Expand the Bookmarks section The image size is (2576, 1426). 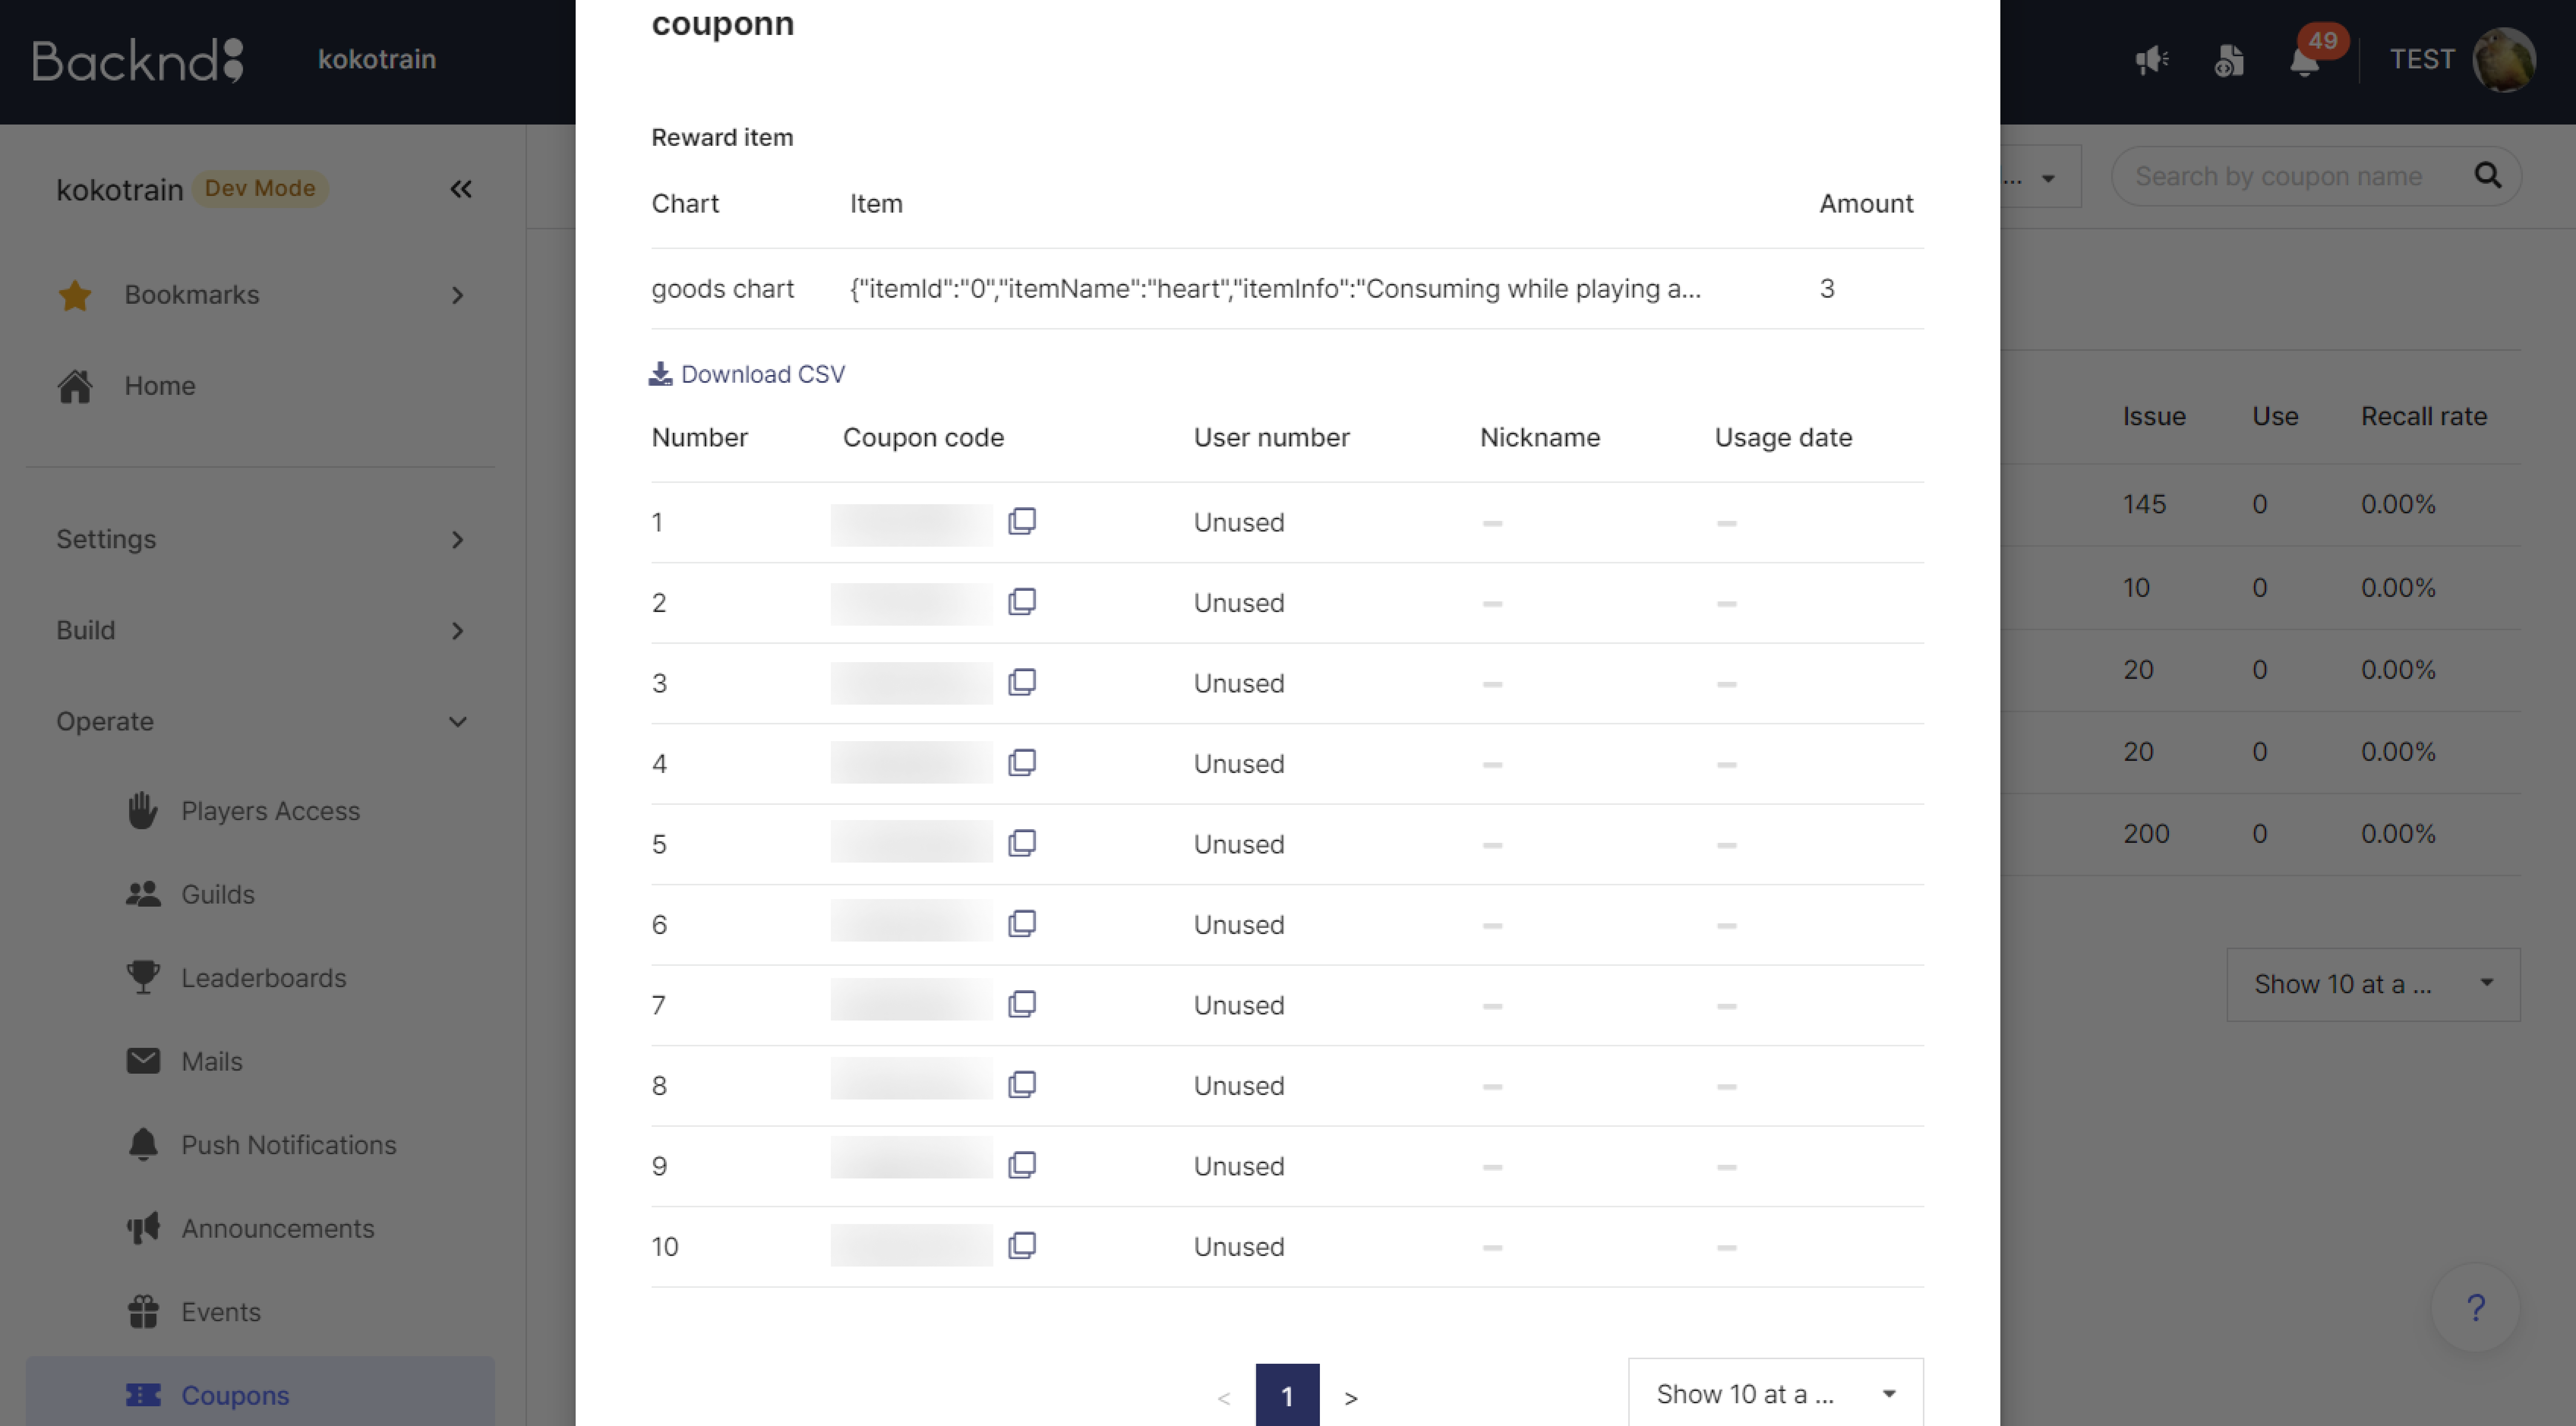(457, 295)
